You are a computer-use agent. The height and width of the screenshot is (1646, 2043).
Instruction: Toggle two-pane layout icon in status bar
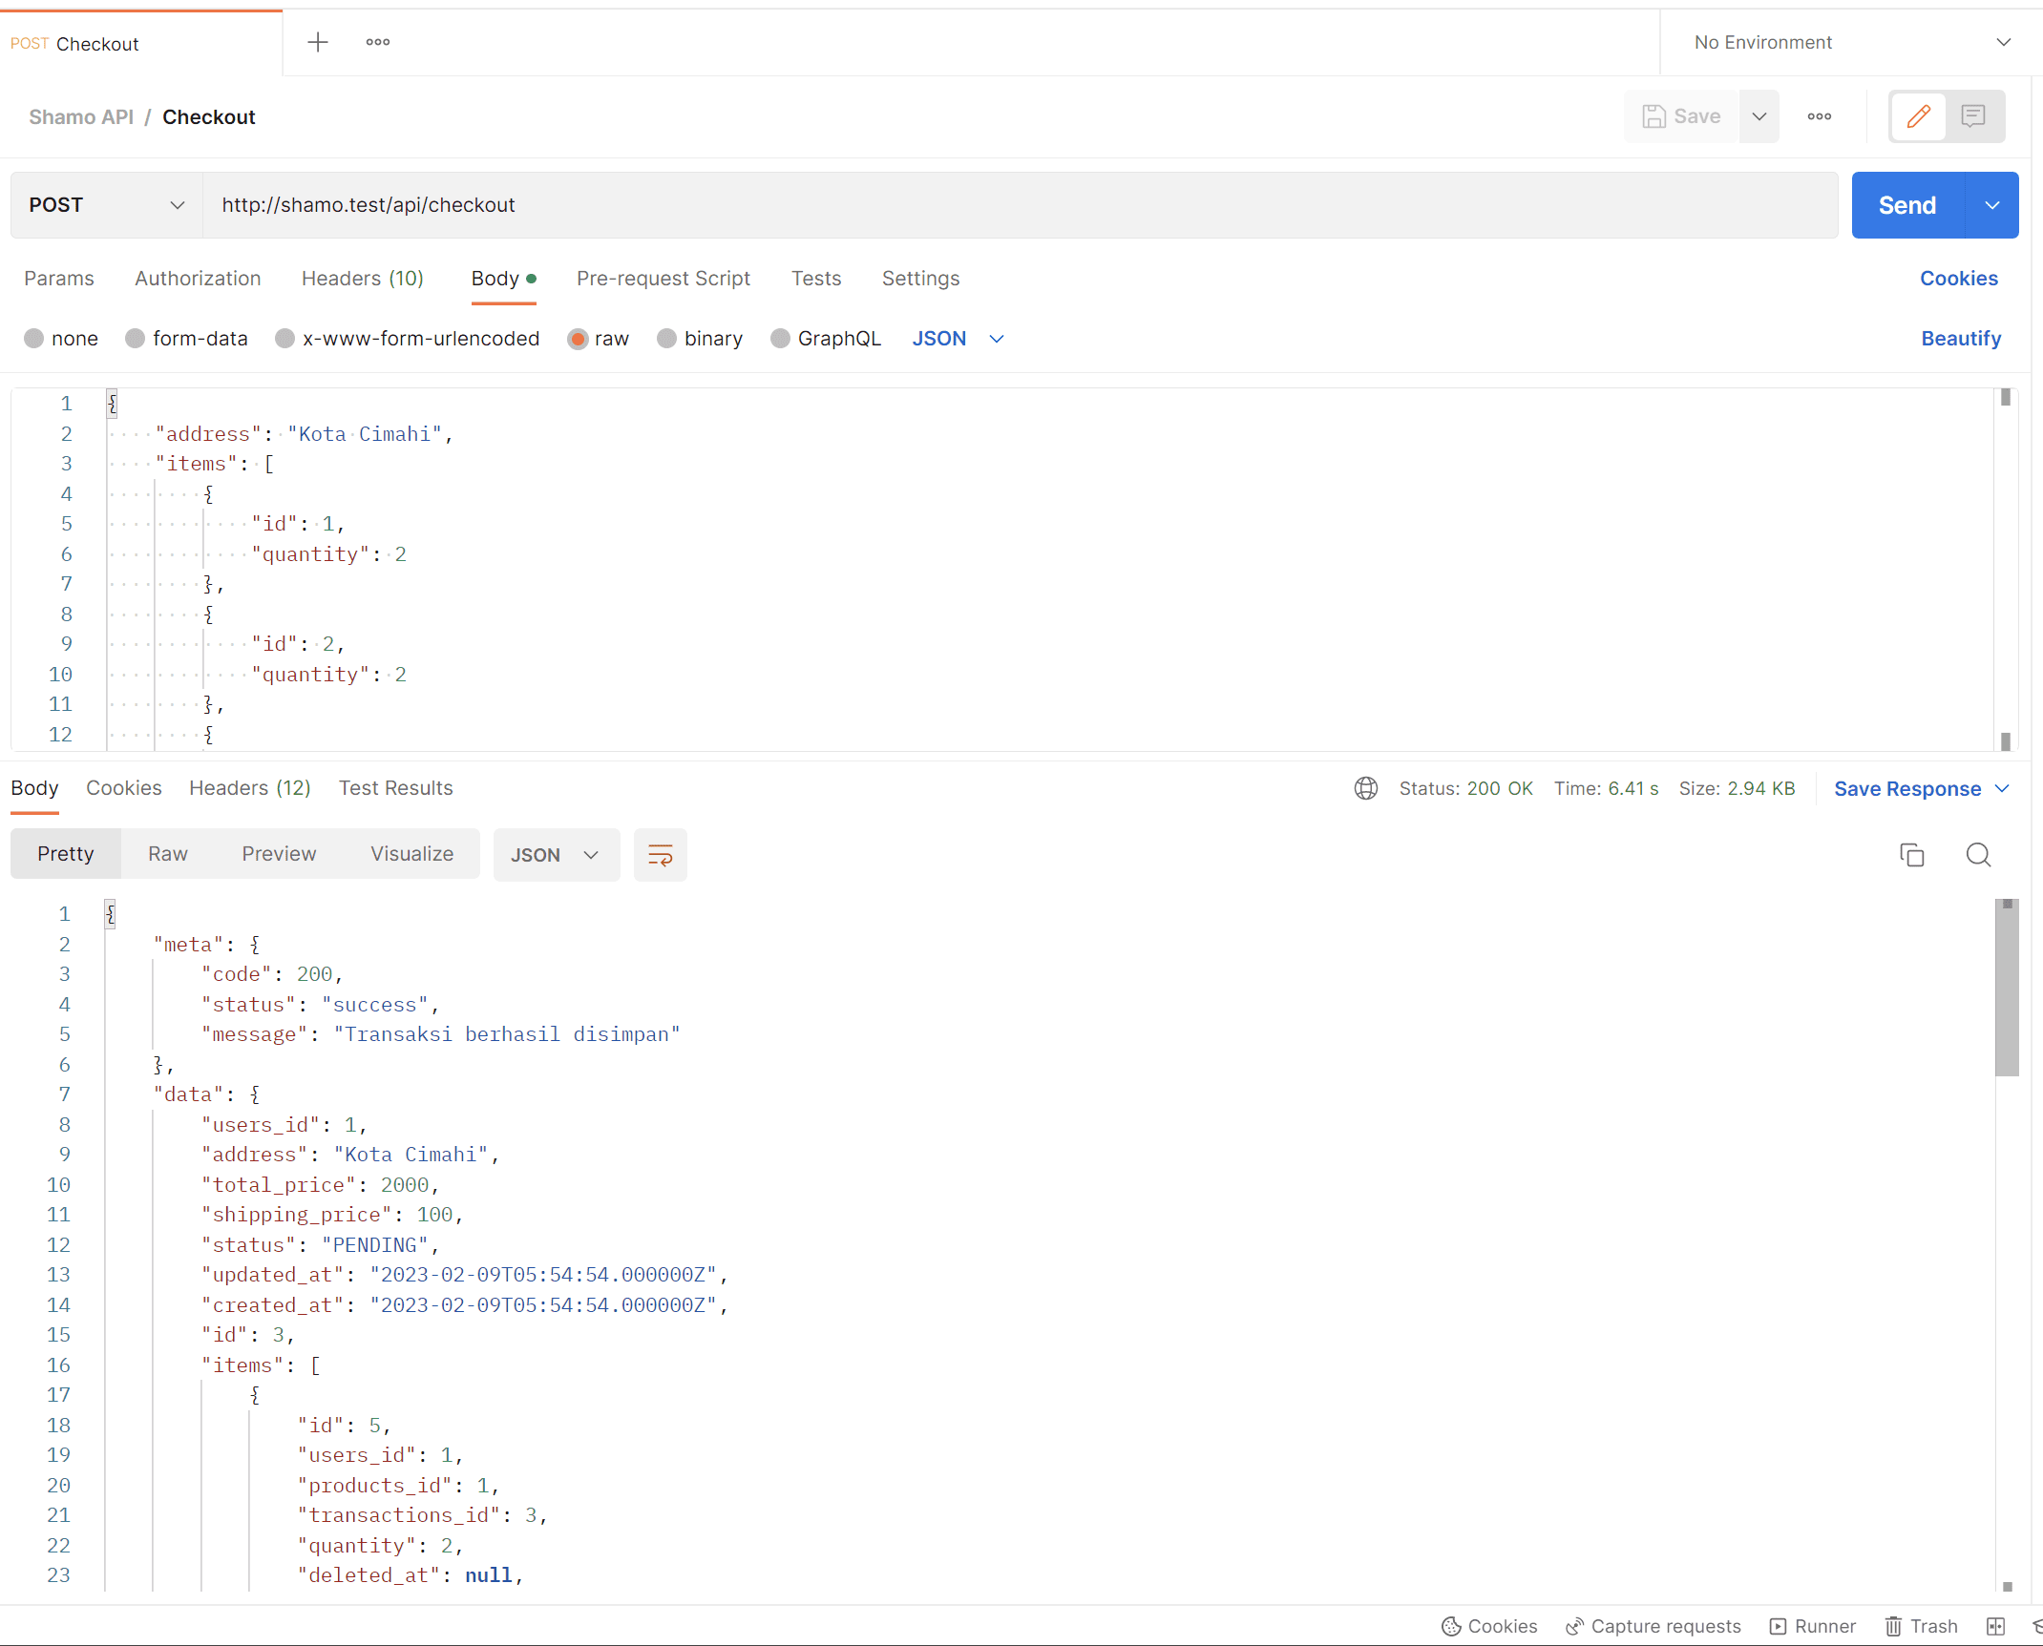(1996, 1626)
